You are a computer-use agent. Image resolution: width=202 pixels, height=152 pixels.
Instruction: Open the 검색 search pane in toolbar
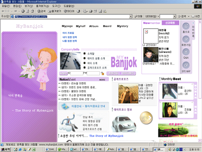coord(41,11)
